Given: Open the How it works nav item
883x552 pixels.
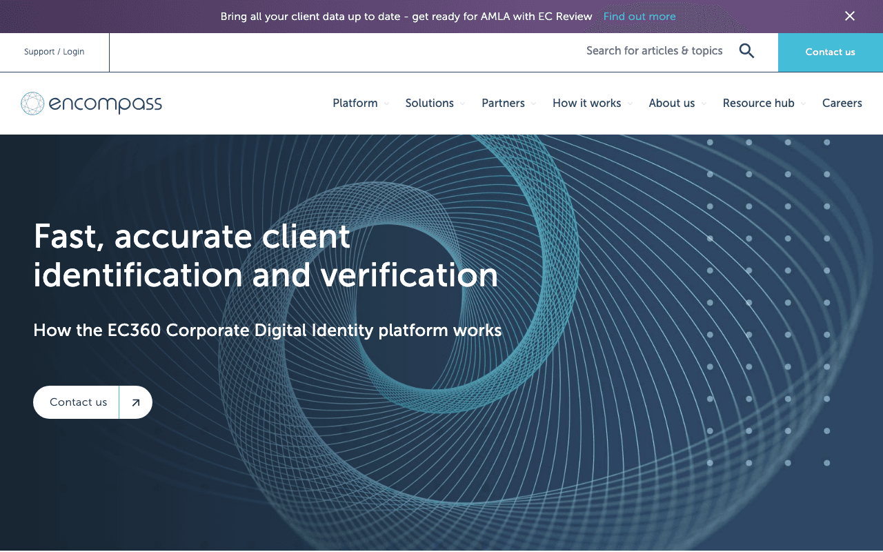Looking at the screenshot, I should [x=587, y=103].
